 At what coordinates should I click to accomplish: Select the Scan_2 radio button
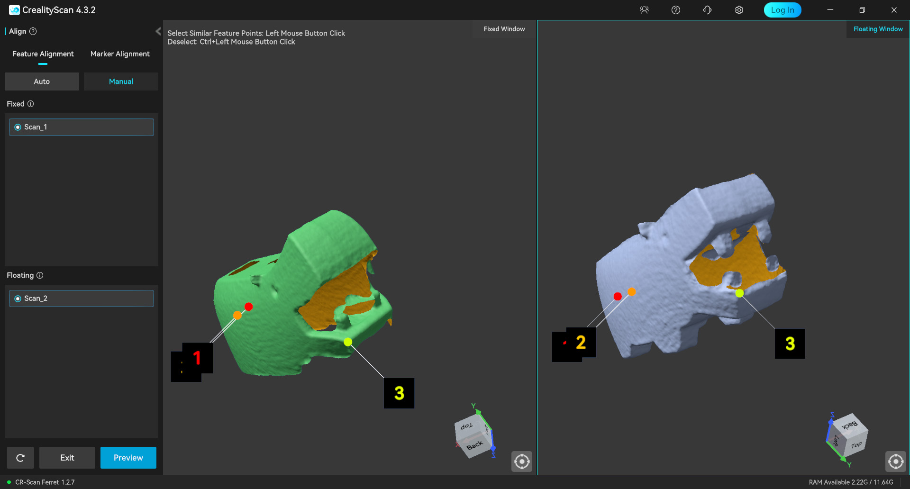point(18,299)
